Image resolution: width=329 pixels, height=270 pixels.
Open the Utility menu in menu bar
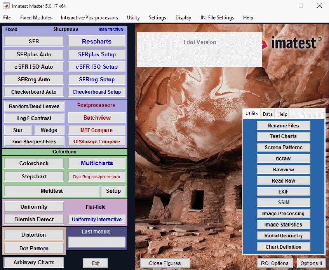click(x=133, y=17)
